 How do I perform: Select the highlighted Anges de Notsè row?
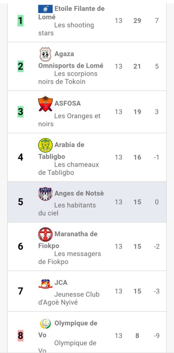pos(87,202)
